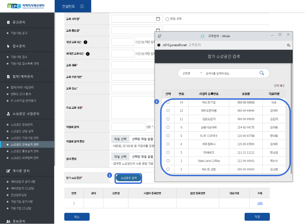
Task: Expand the 게시판 관리 sidebar section
Action: [x=21, y=171]
